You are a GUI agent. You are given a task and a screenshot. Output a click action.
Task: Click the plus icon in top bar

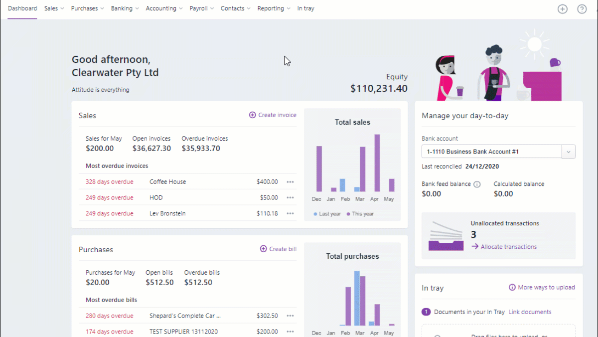(x=562, y=9)
